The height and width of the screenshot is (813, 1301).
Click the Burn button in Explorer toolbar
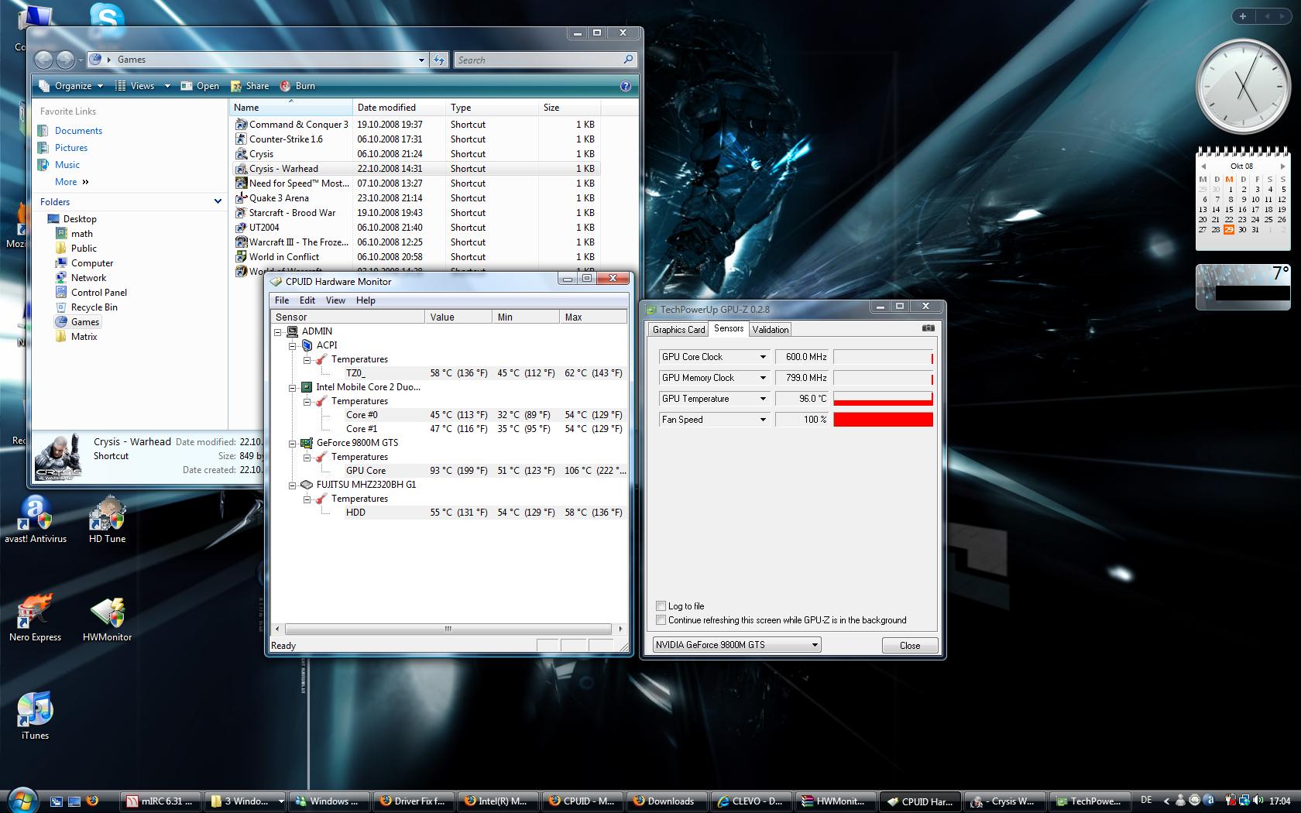pyautogui.click(x=297, y=86)
